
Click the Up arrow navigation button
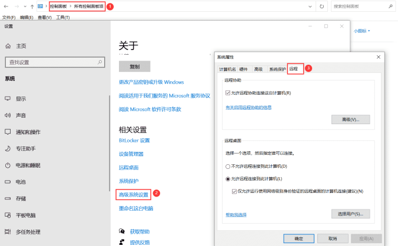tap(32, 6)
